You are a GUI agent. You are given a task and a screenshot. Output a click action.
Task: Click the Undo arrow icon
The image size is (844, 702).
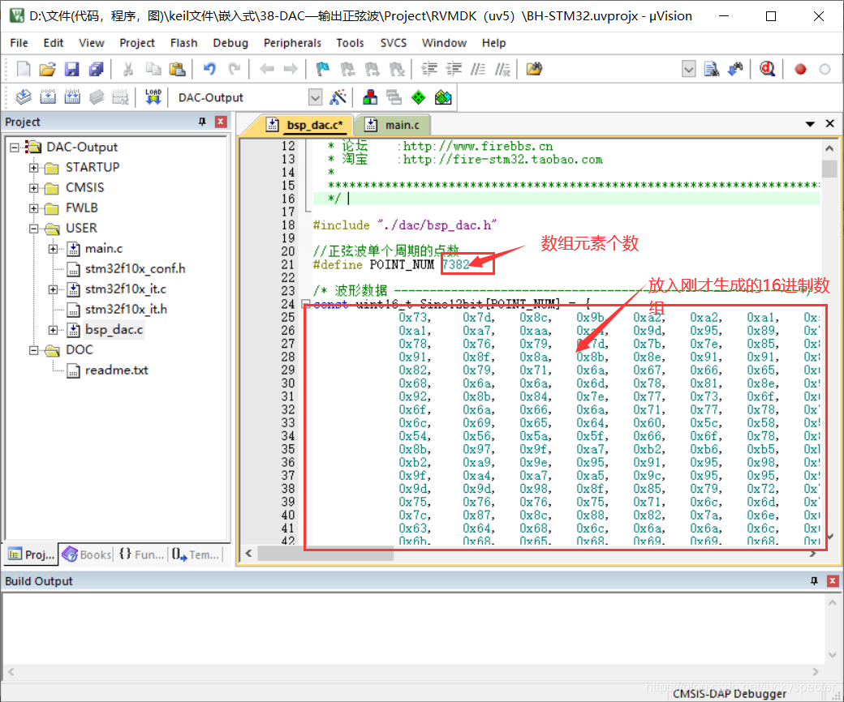click(209, 69)
